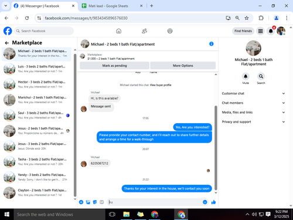Screen dimensions: 293x220
Task: Click Michael's phone number message 6205067212
Action: (x=100, y=163)
